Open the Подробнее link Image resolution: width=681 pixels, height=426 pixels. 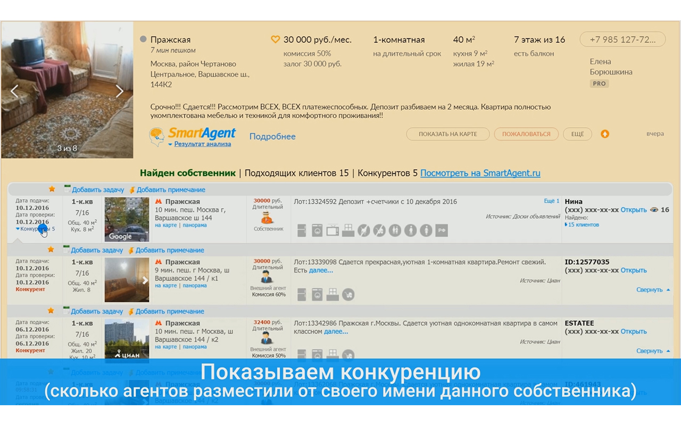coord(272,136)
